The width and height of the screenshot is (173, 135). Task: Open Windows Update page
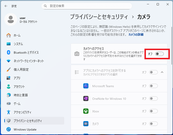click(x=34, y=129)
